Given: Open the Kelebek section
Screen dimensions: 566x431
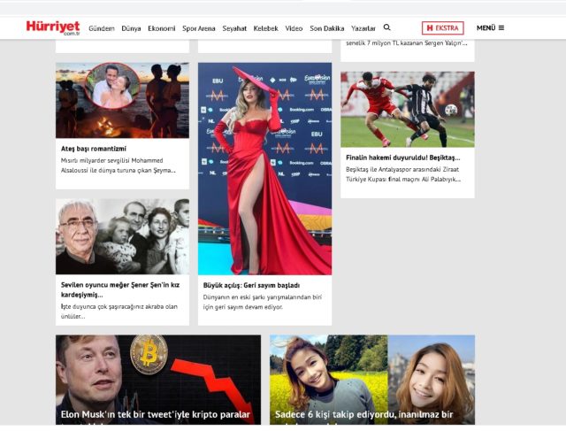Looking at the screenshot, I should (265, 28).
